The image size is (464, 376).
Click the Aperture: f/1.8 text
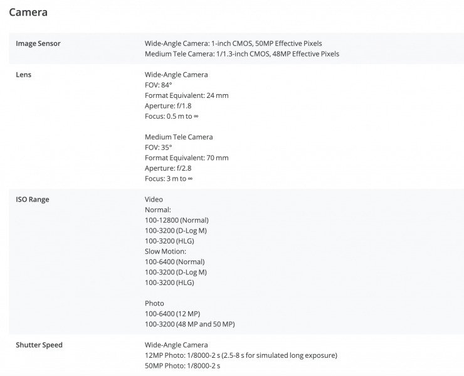(168, 106)
